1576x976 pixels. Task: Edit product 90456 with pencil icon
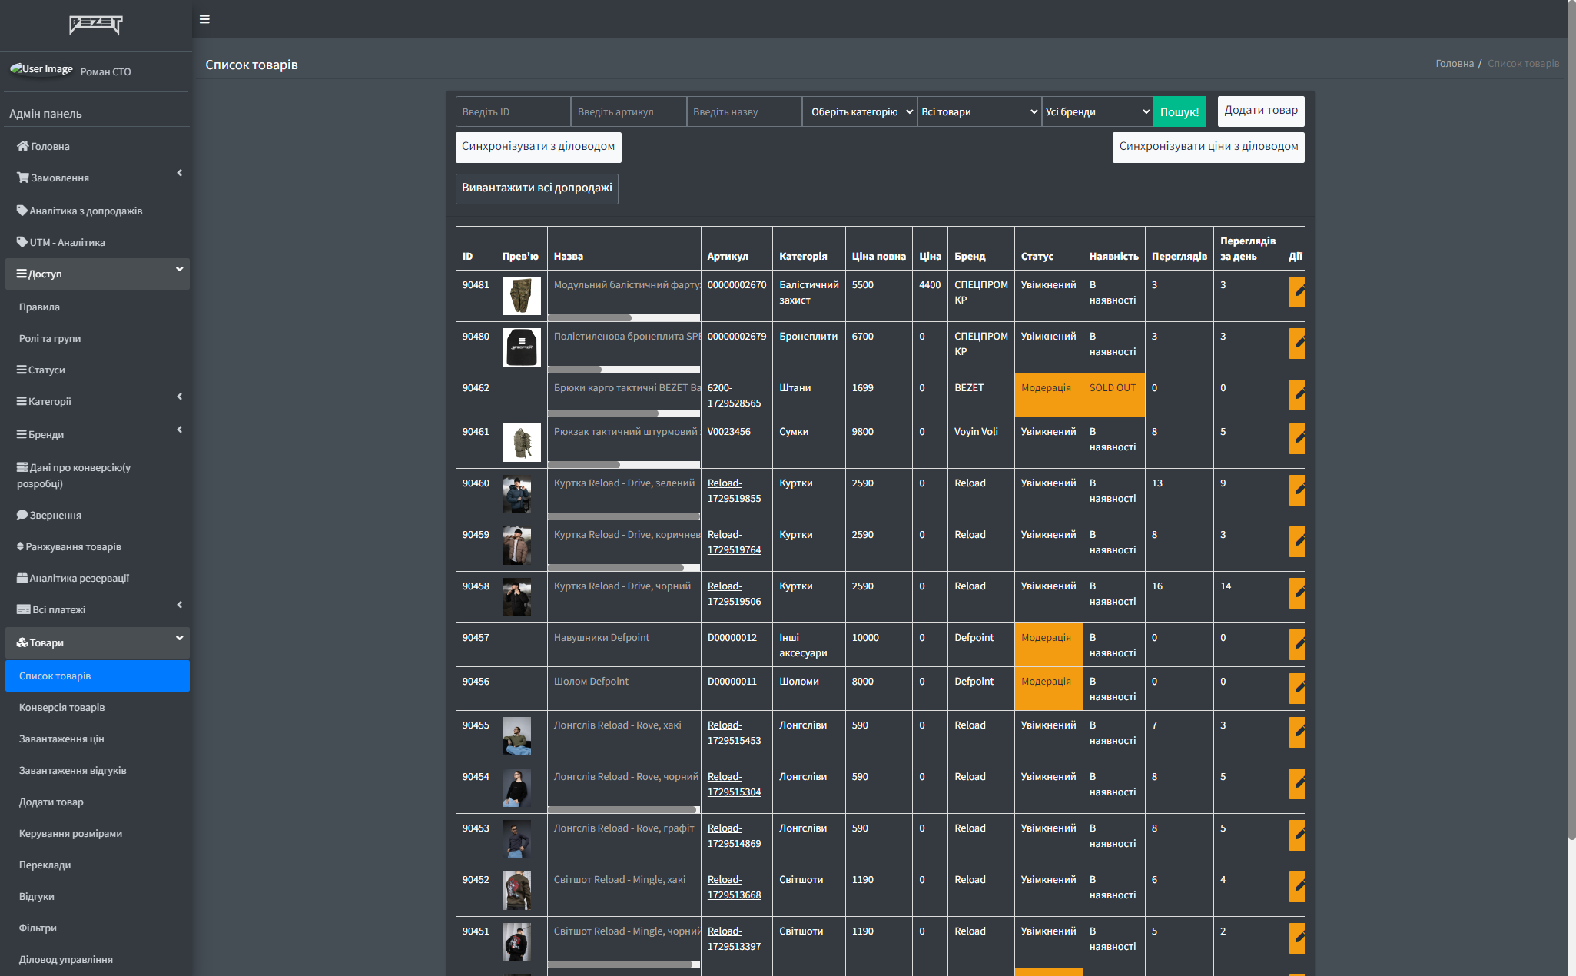[x=1296, y=689]
